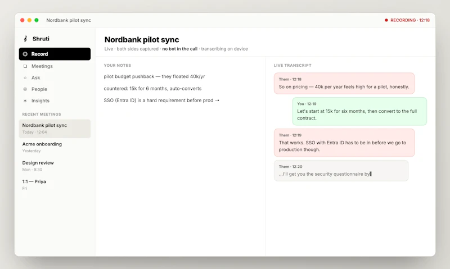Select the Them 12:20 security questionnaire bubble
The image size is (450, 269).
coord(341,171)
